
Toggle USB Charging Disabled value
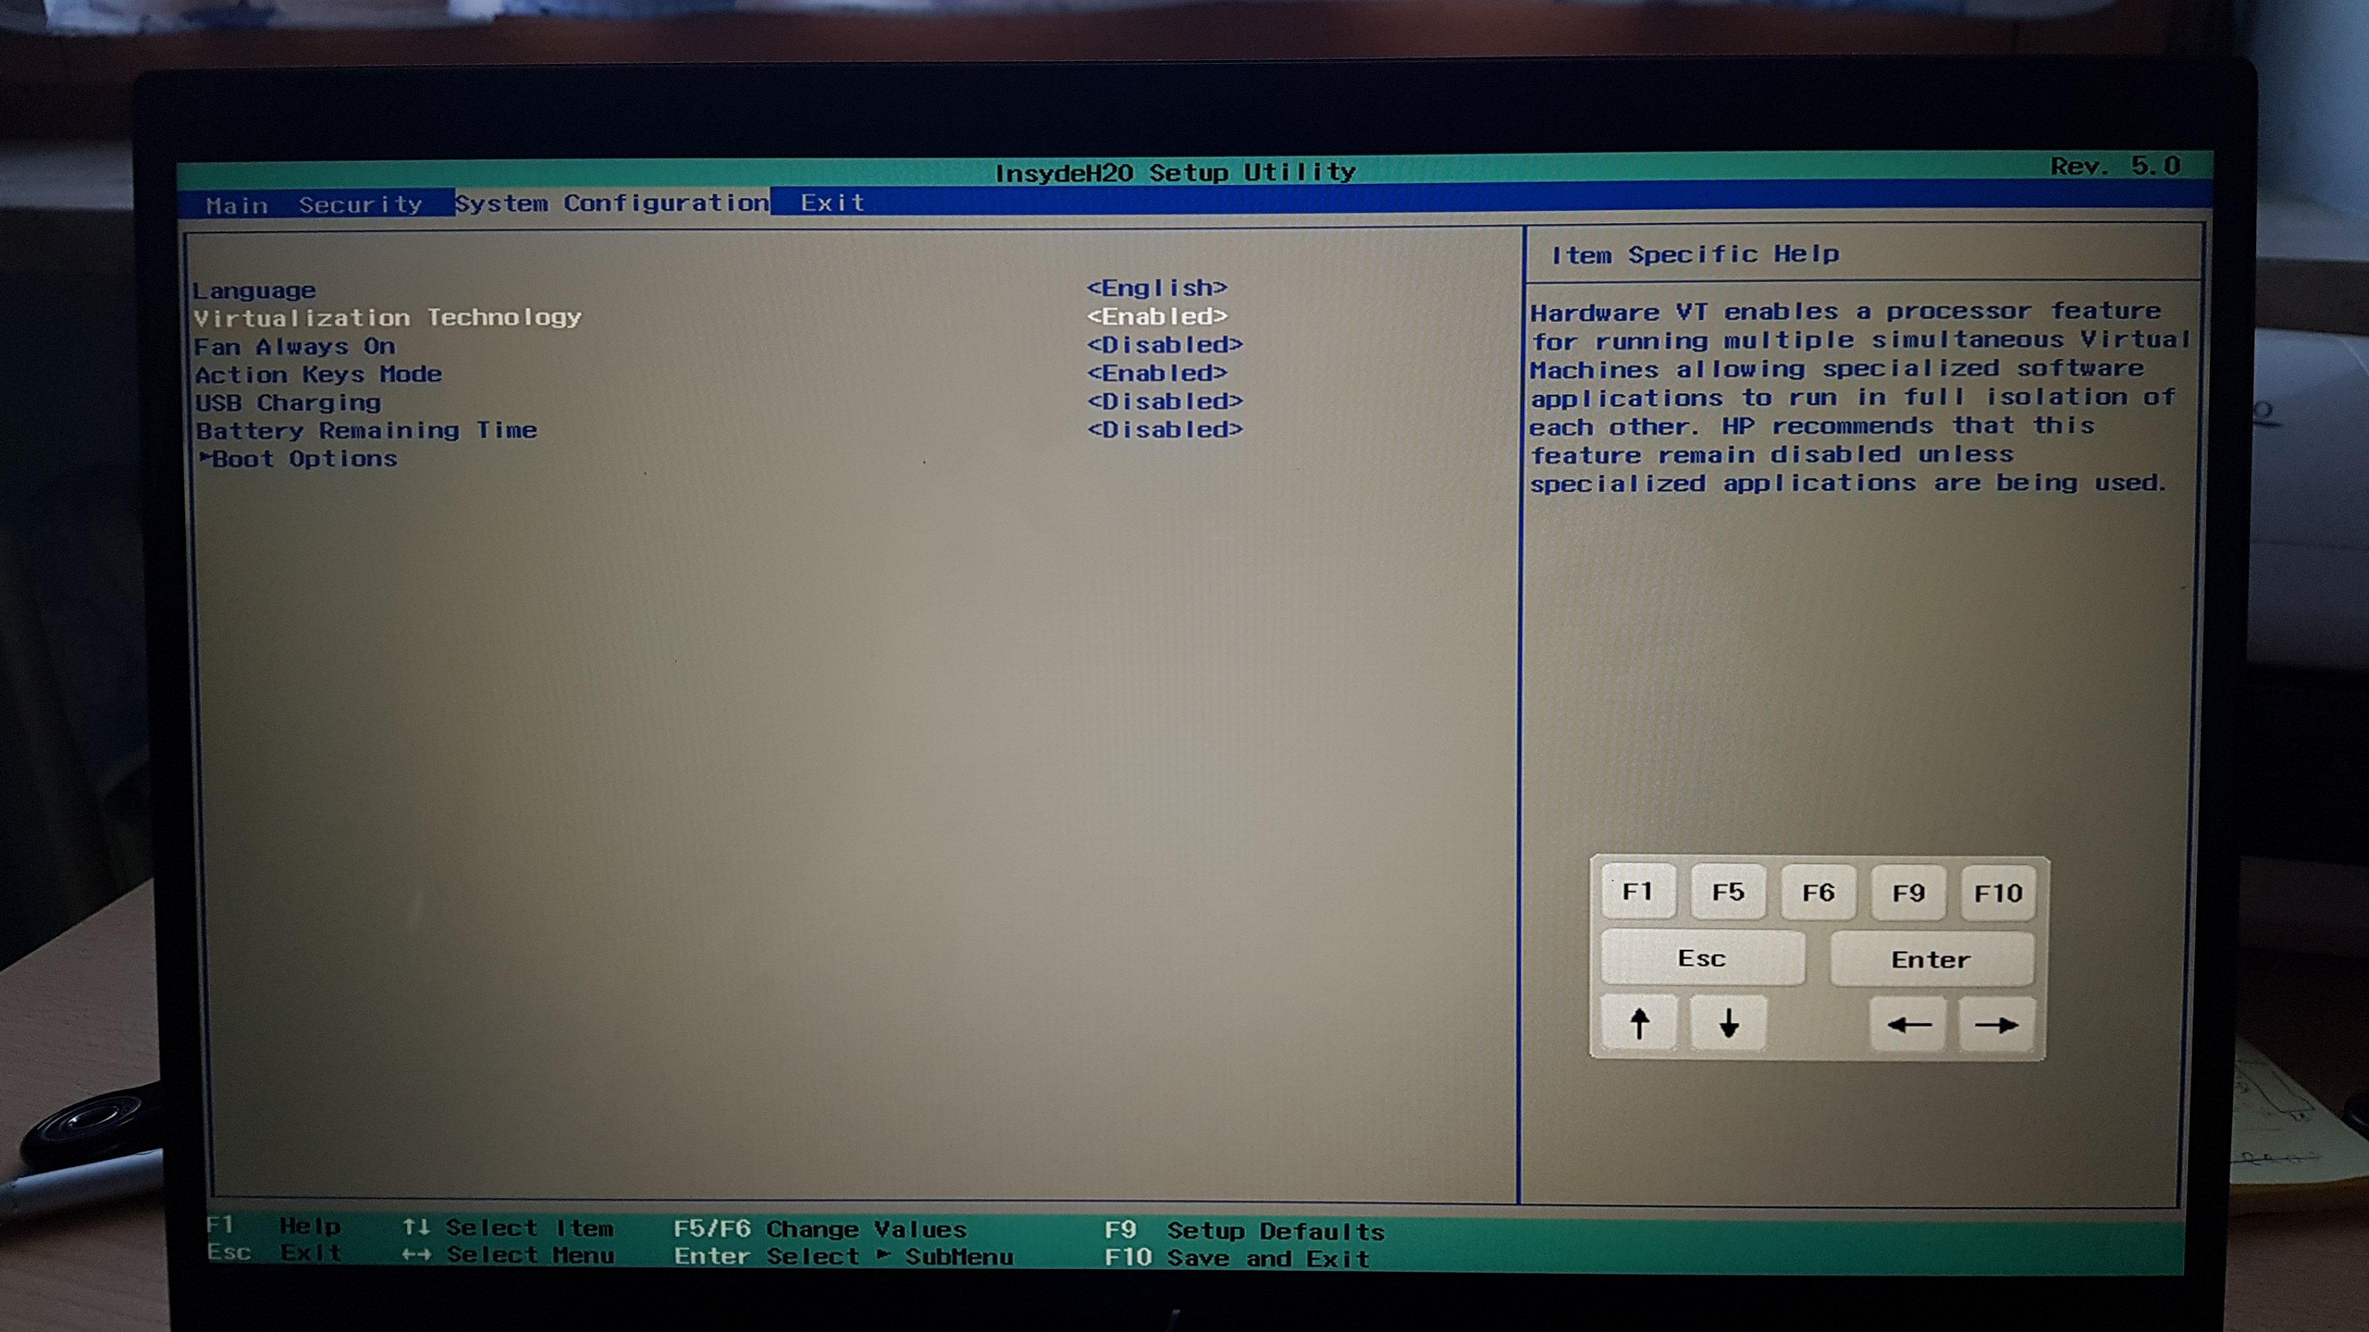1164,401
